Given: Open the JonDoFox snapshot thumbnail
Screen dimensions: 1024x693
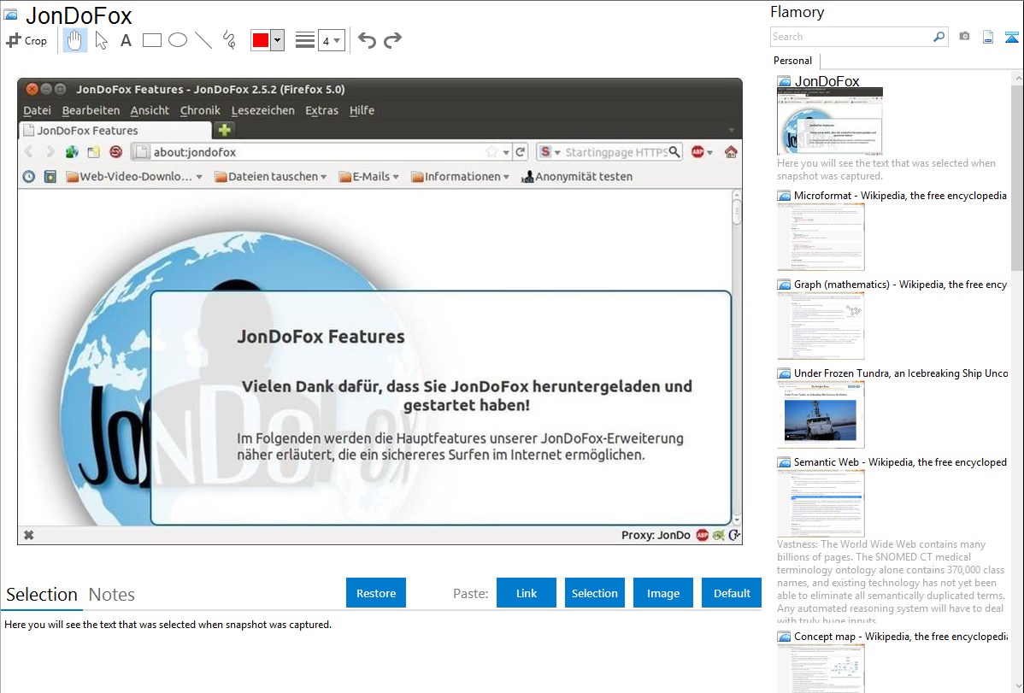Looking at the screenshot, I should coord(829,121).
